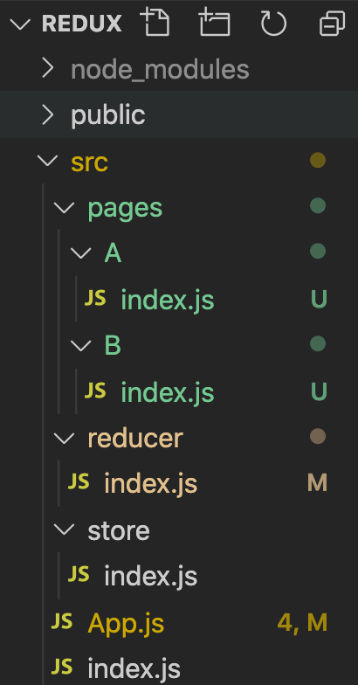Select the store folder
The width and height of the screenshot is (358, 685).
click(119, 531)
